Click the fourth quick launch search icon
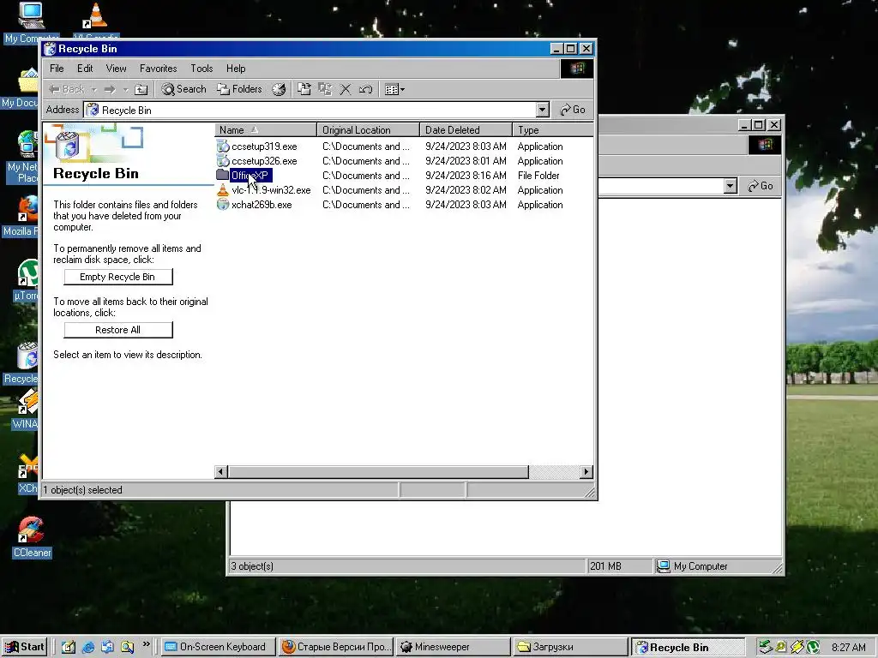Screen dimensions: 878x658 tap(127, 647)
